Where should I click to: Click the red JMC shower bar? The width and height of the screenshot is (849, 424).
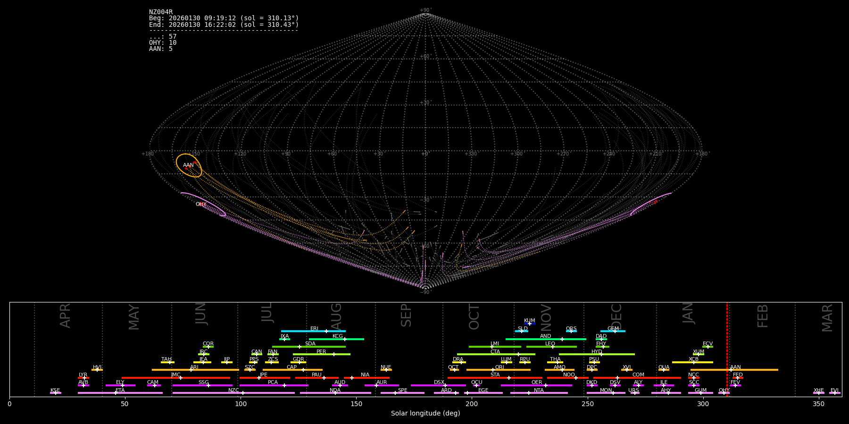(x=176, y=378)
